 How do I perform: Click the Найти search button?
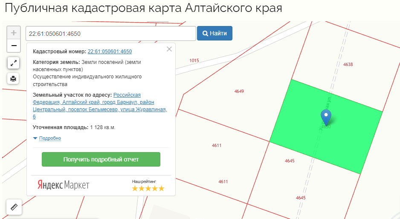(214, 33)
